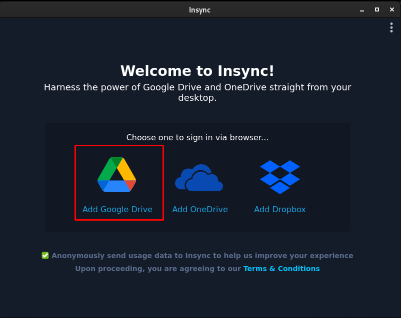Maximize the Insync window
Image resolution: width=401 pixels, height=318 pixels.
pyautogui.click(x=377, y=9)
